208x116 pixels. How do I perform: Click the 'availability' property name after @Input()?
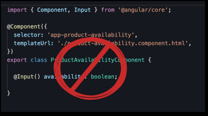tap(64, 77)
